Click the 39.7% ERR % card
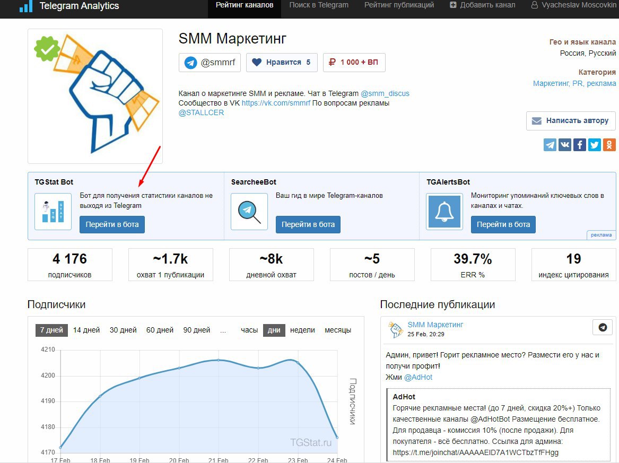The width and height of the screenshot is (619, 463). [473, 265]
